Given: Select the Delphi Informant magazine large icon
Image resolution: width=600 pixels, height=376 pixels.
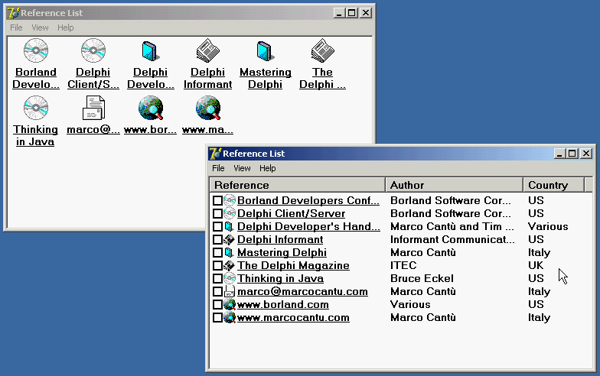Looking at the screenshot, I should click(x=207, y=51).
